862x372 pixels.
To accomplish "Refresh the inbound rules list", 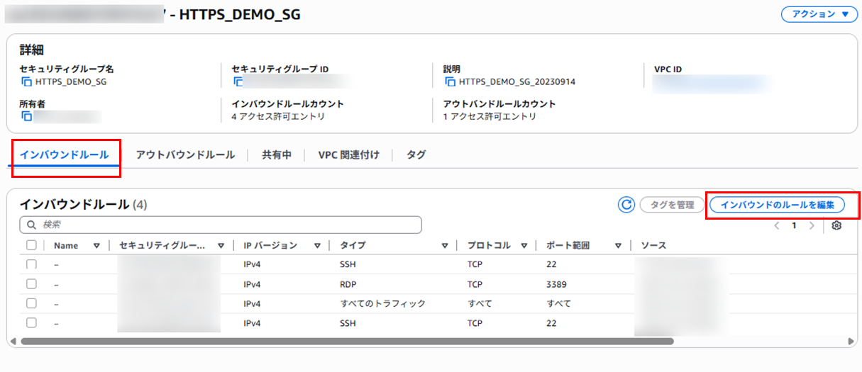I will 626,205.
